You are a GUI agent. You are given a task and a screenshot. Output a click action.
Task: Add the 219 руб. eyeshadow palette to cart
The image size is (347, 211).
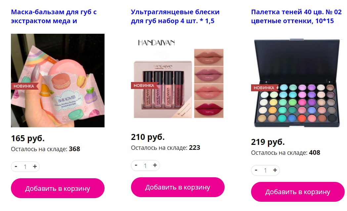click(298, 192)
